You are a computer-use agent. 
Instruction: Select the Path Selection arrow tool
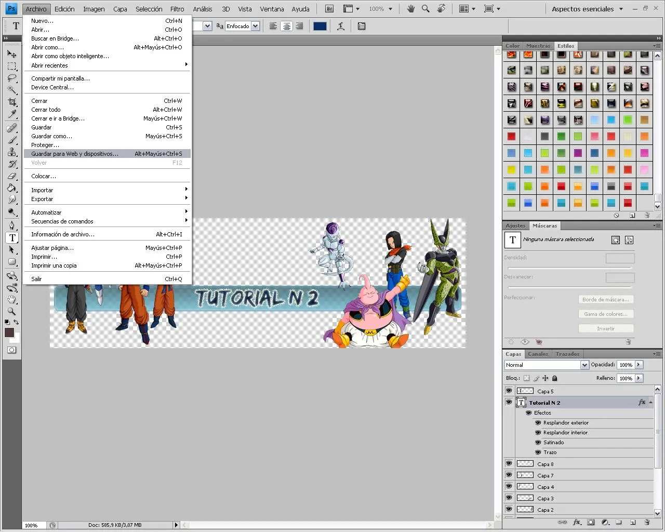[12, 249]
